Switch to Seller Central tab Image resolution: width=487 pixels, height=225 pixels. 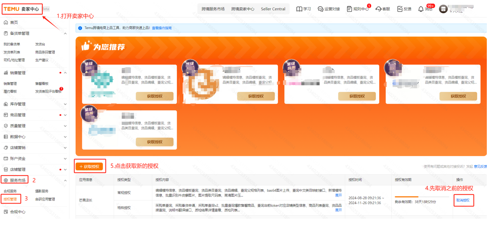tap(273, 9)
